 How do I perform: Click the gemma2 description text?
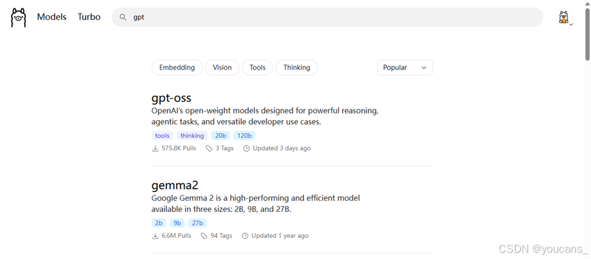[256, 204]
